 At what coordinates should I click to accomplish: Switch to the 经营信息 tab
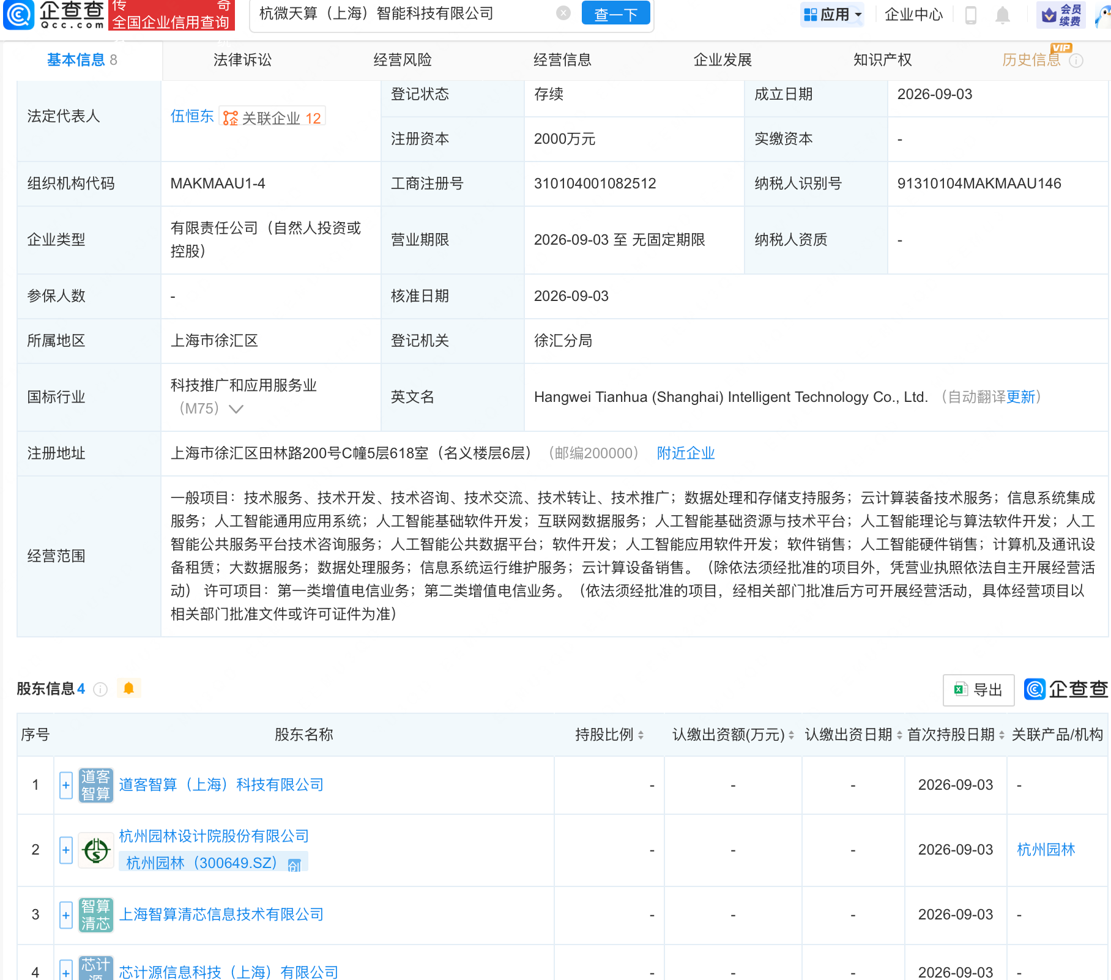pos(562,60)
